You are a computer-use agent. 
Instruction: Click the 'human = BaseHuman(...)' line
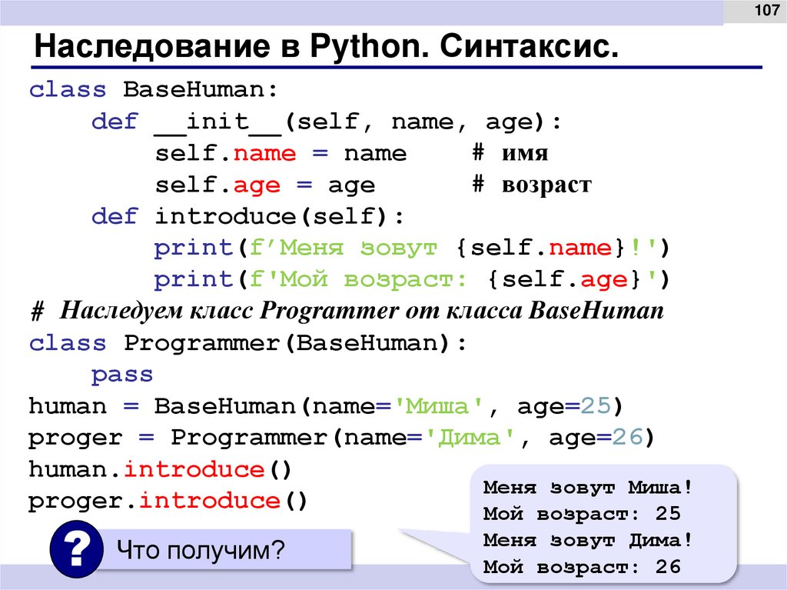(326, 406)
